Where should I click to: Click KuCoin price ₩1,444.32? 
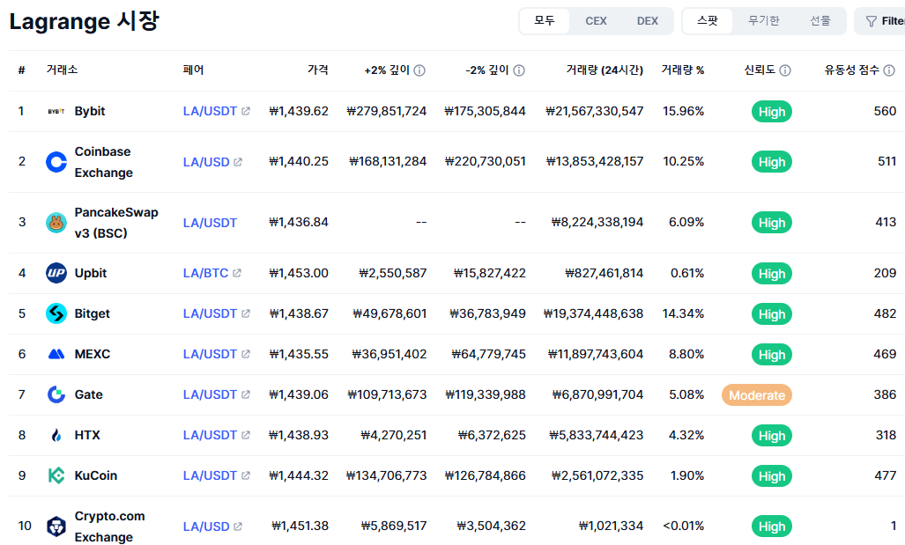pos(299,475)
